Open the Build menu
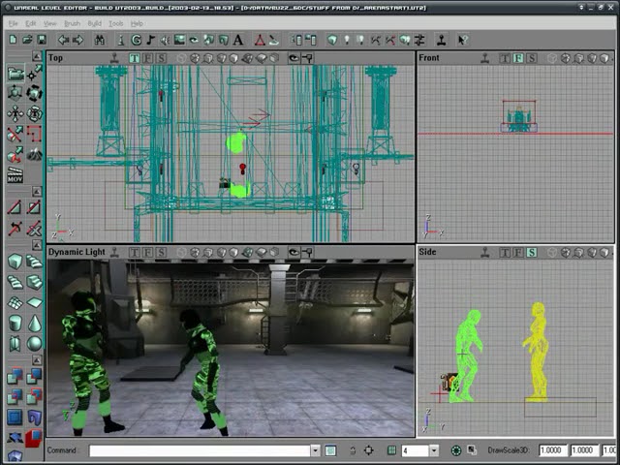This screenshot has height=465, width=620. [x=95, y=23]
